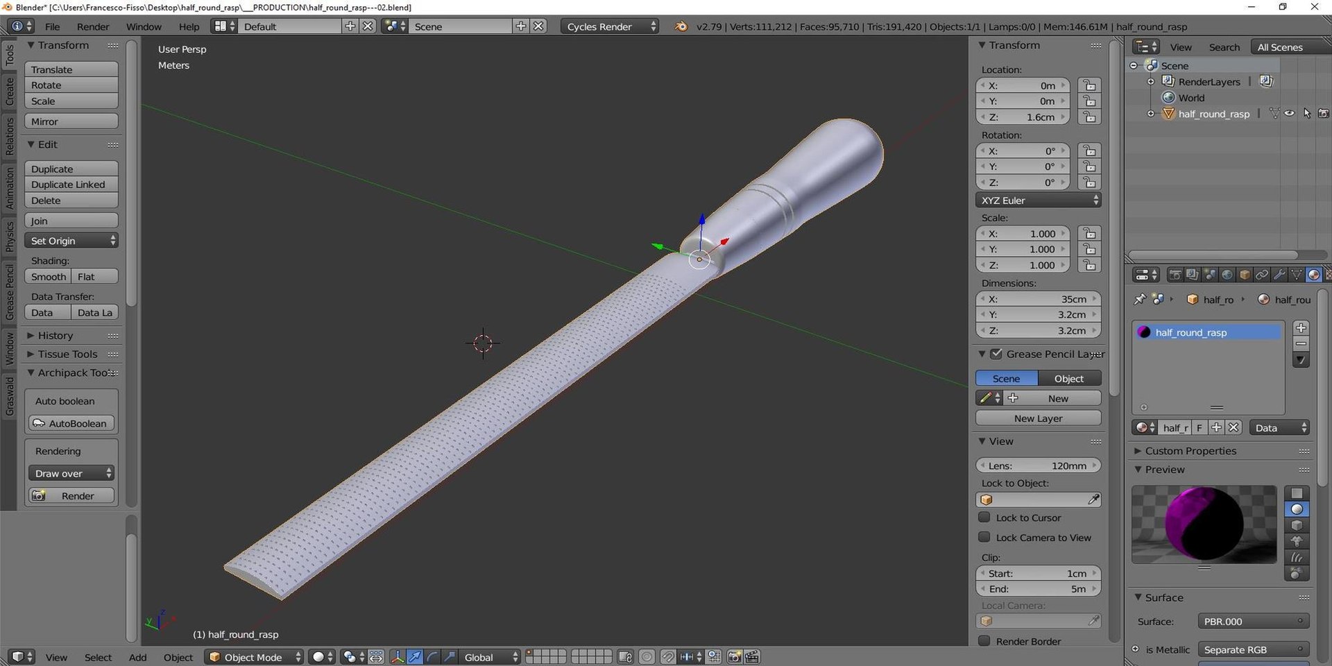Expand the Custom Properties panel

click(1190, 450)
